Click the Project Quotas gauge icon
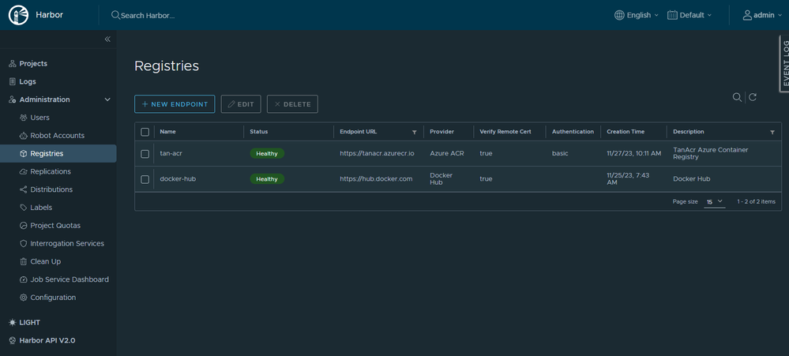Viewport: 789px width, 356px height. (x=23, y=226)
